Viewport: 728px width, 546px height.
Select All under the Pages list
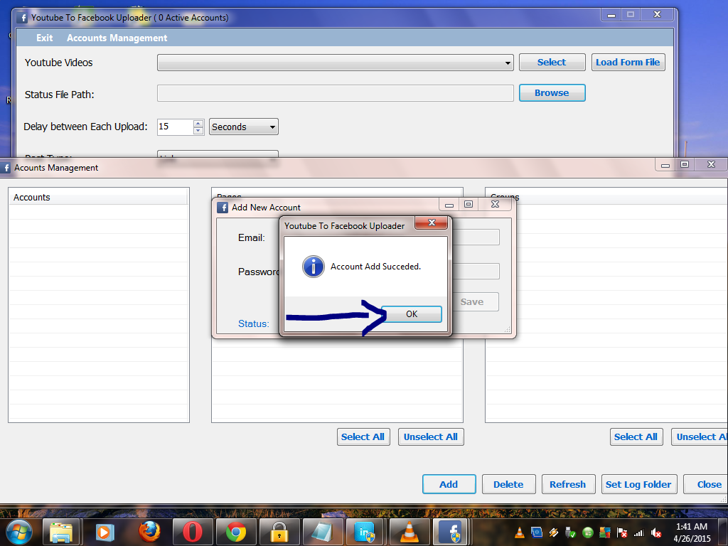click(x=363, y=437)
